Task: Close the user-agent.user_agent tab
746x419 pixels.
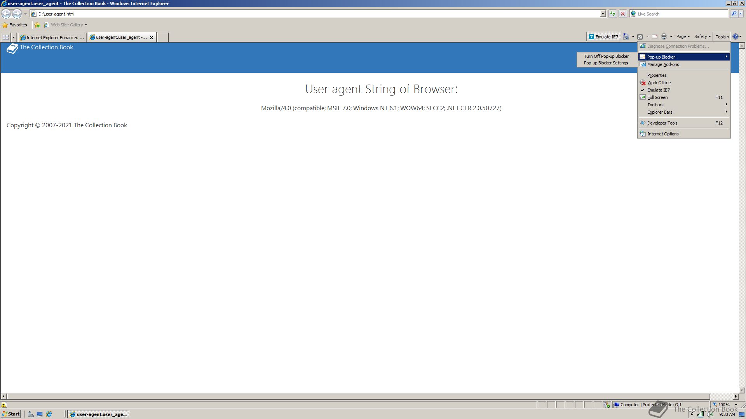Action: [152, 38]
